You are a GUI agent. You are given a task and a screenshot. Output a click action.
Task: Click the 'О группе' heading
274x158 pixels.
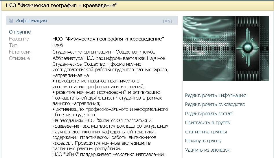coord(20,32)
